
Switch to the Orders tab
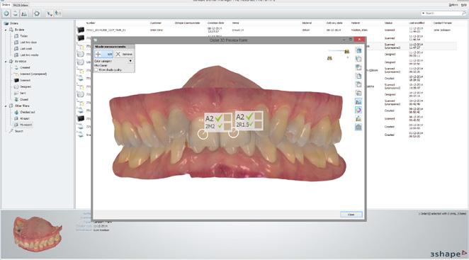pyautogui.click(x=6, y=5)
